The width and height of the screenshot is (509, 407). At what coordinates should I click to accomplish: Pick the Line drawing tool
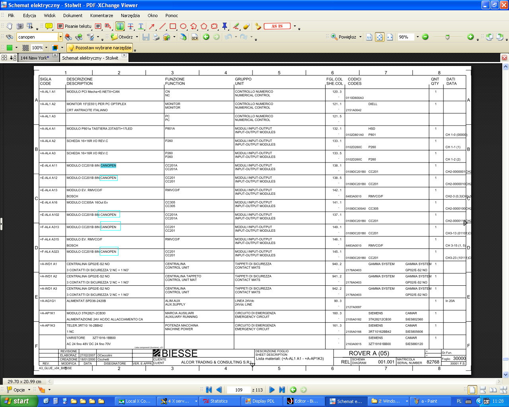point(162,26)
